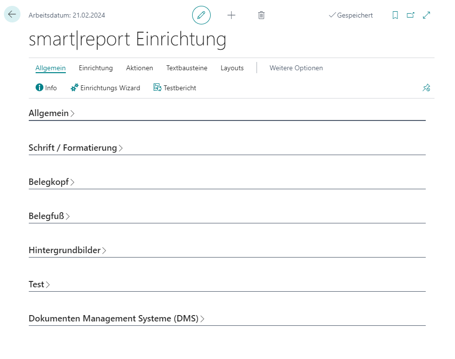Switch to the Textbausteine tab
Viewport: 455px width, 359px height.
coord(187,68)
